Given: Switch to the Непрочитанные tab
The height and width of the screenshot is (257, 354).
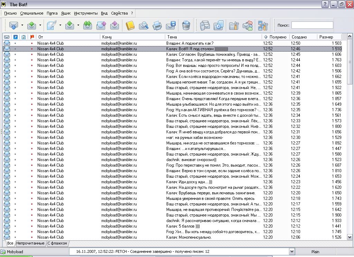Looking at the screenshot, I should [30, 243].
